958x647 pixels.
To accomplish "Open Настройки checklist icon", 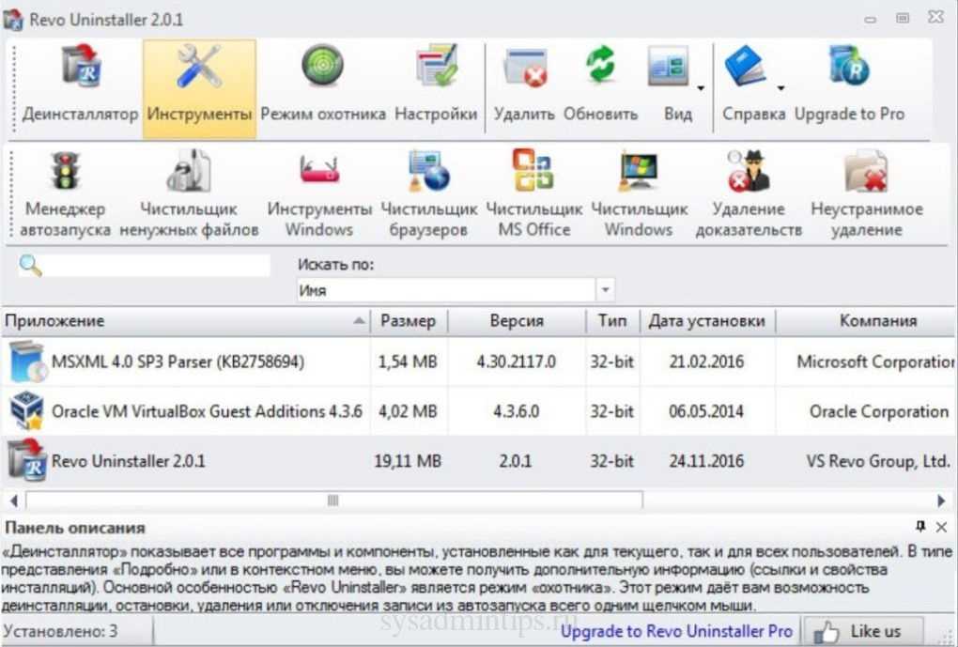I will [x=436, y=66].
